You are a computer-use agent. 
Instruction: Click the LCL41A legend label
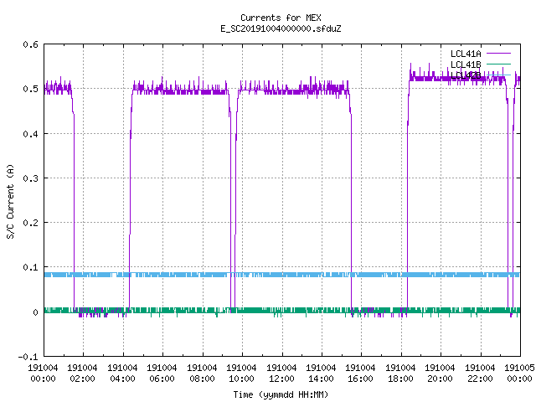pyautogui.click(x=466, y=54)
